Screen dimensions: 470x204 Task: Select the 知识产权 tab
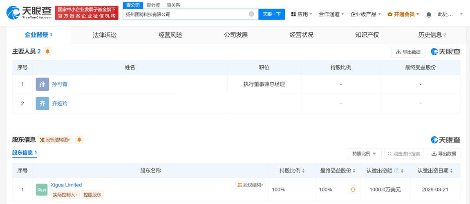click(367, 35)
